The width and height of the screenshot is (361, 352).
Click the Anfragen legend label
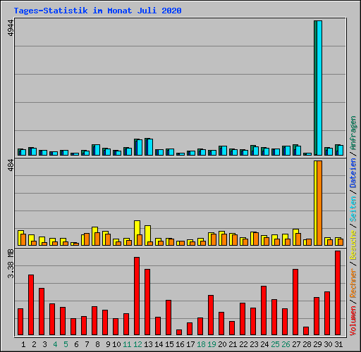(353, 133)
